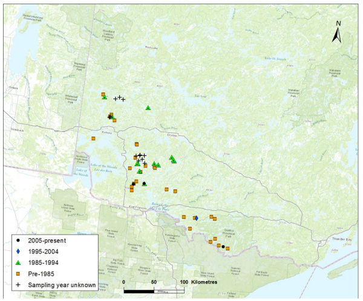
Task: Click the green triangle 1985-1994 legend symbol
Action: [19, 262]
